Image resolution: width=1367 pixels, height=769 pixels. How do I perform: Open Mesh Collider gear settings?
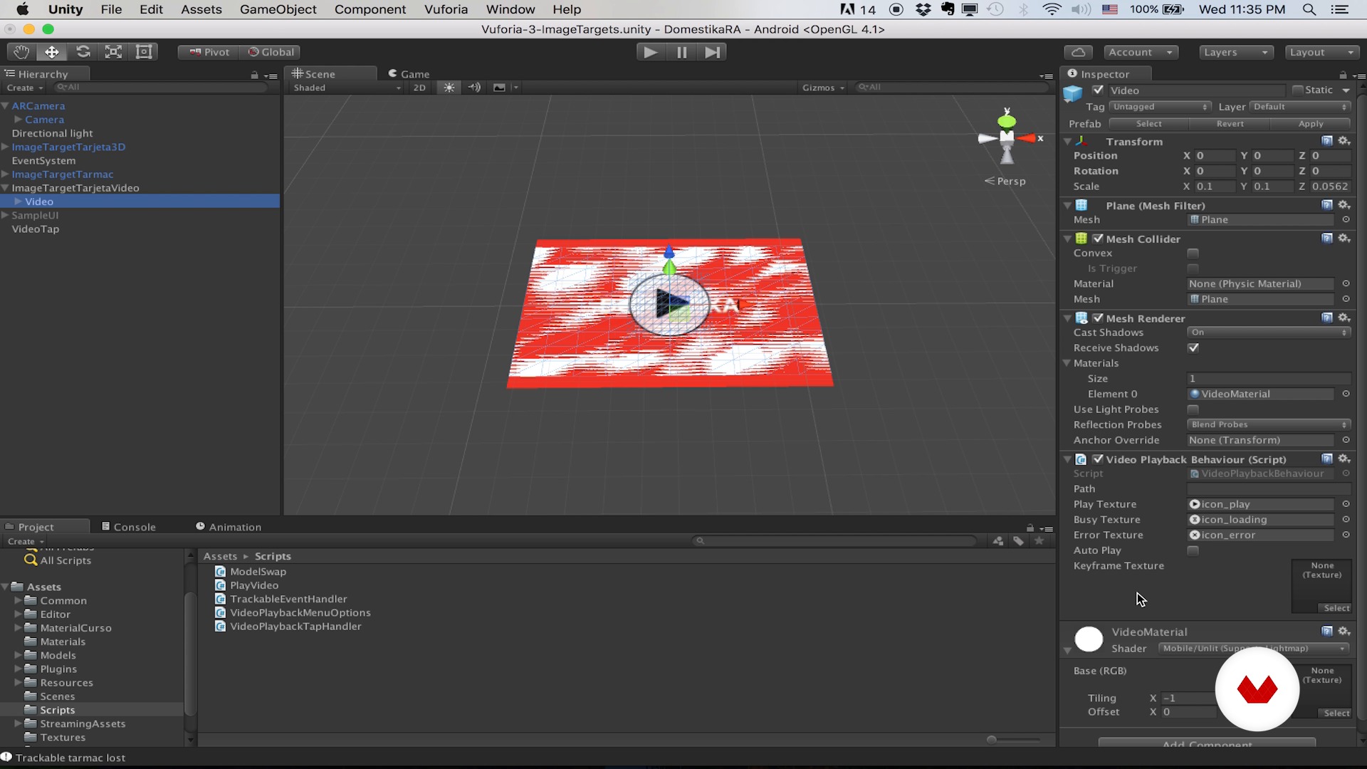[1344, 239]
